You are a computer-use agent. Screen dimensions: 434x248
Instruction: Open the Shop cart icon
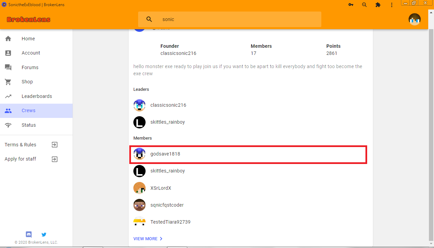click(x=8, y=82)
